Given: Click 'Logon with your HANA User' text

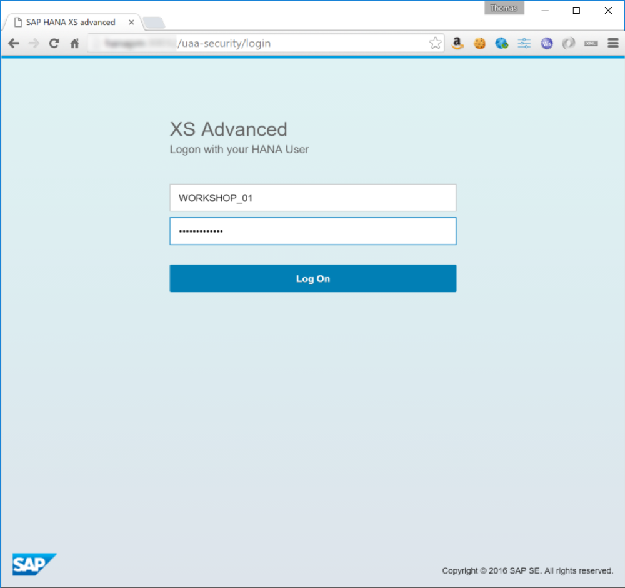Looking at the screenshot, I should click(x=239, y=150).
